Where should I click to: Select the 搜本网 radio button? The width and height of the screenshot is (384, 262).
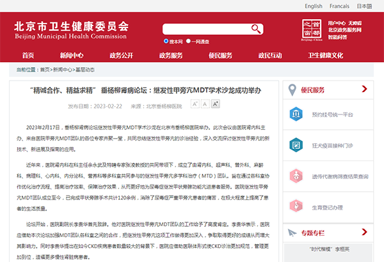(x=166, y=41)
